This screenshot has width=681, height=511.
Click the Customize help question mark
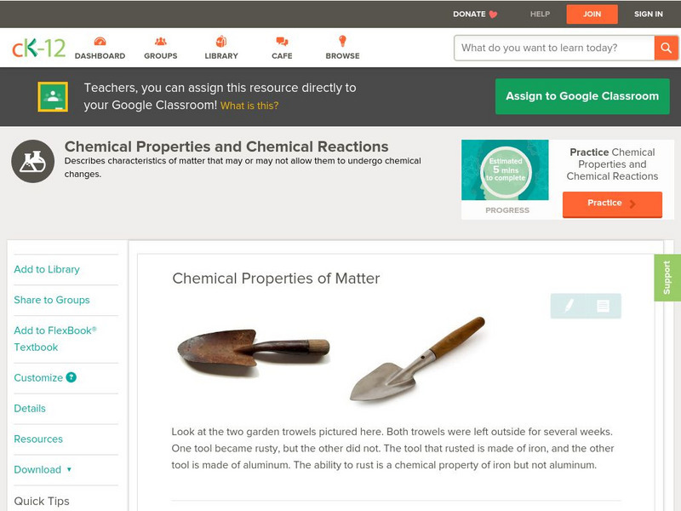(72, 377)
